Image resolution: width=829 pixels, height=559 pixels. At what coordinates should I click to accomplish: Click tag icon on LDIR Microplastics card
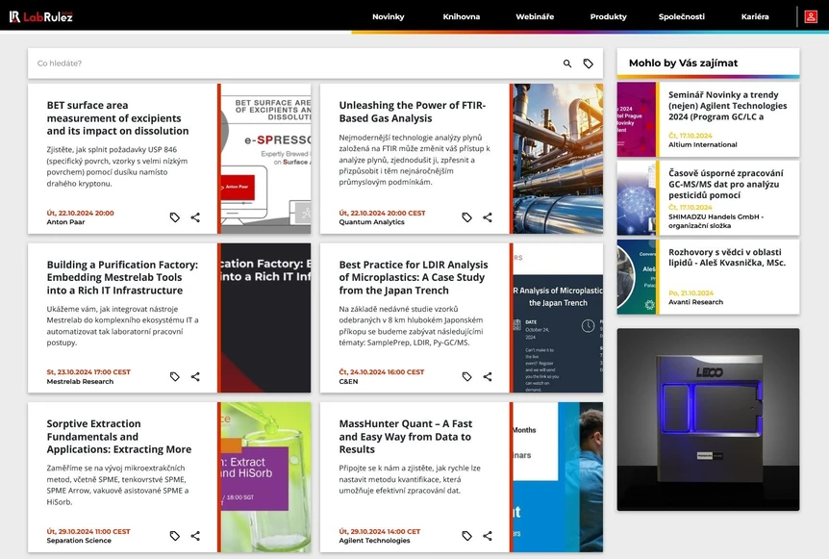(x=466, y=377)
